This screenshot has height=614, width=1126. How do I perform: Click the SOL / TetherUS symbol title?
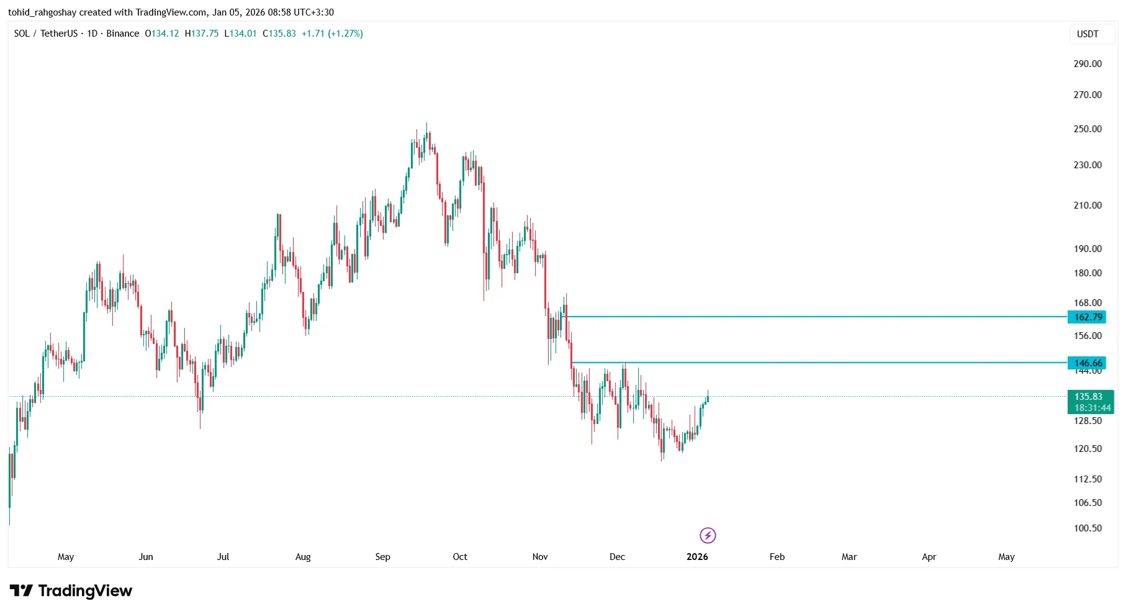coord(46,34)
